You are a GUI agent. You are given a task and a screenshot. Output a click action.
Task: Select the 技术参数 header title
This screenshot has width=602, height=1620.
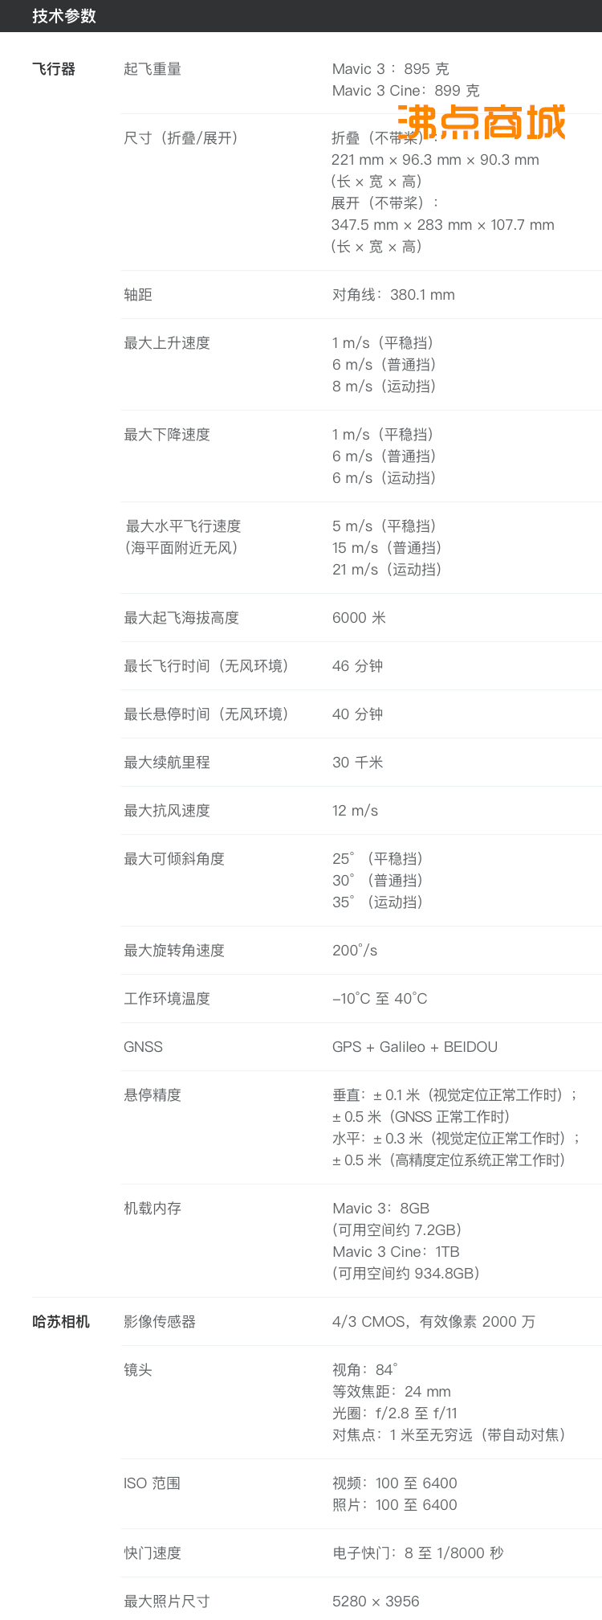point(64,16)
